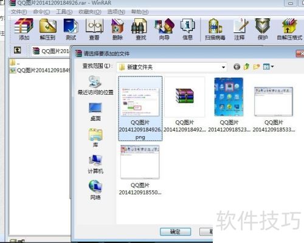Go up one level in WinRAR
The height and width of the screenshot is (243, 304).
pos(18,50)
